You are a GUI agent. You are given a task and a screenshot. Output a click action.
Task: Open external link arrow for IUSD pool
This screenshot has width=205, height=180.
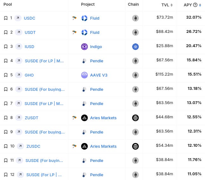point(19,46)
